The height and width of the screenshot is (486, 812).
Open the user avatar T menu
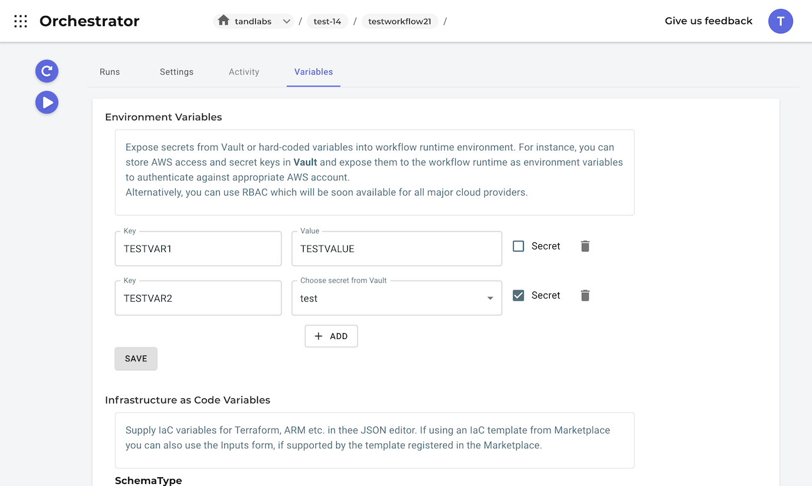(x=780, y=21)
